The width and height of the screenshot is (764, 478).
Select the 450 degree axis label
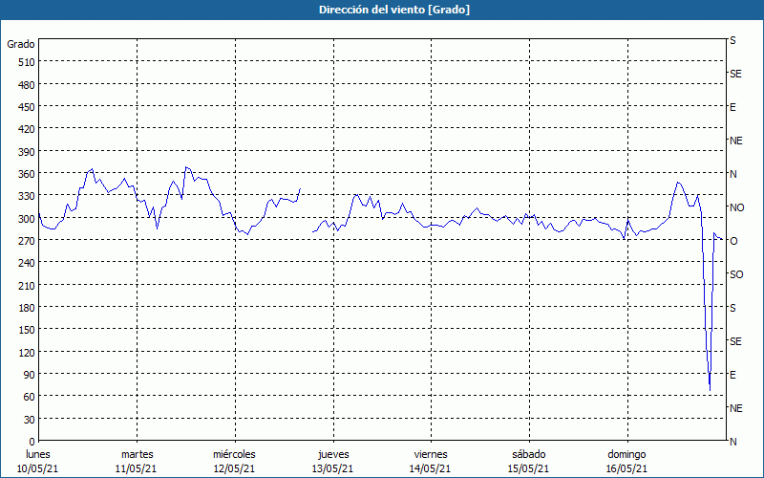pyautogui.click(x=27, y=107)
